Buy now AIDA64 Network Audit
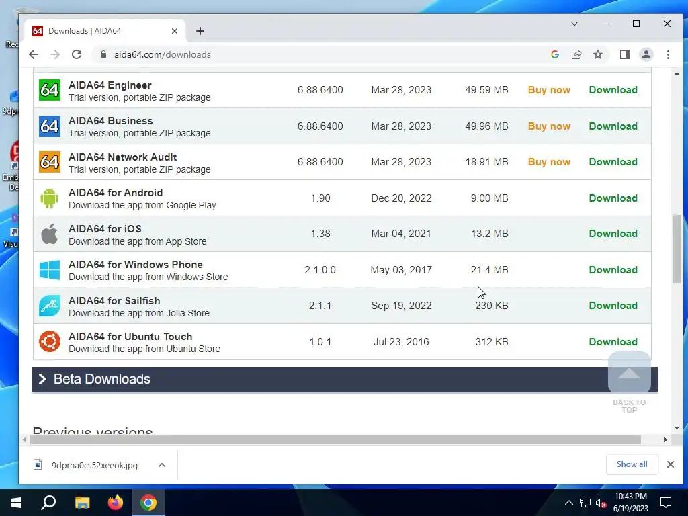 point(549,162)
